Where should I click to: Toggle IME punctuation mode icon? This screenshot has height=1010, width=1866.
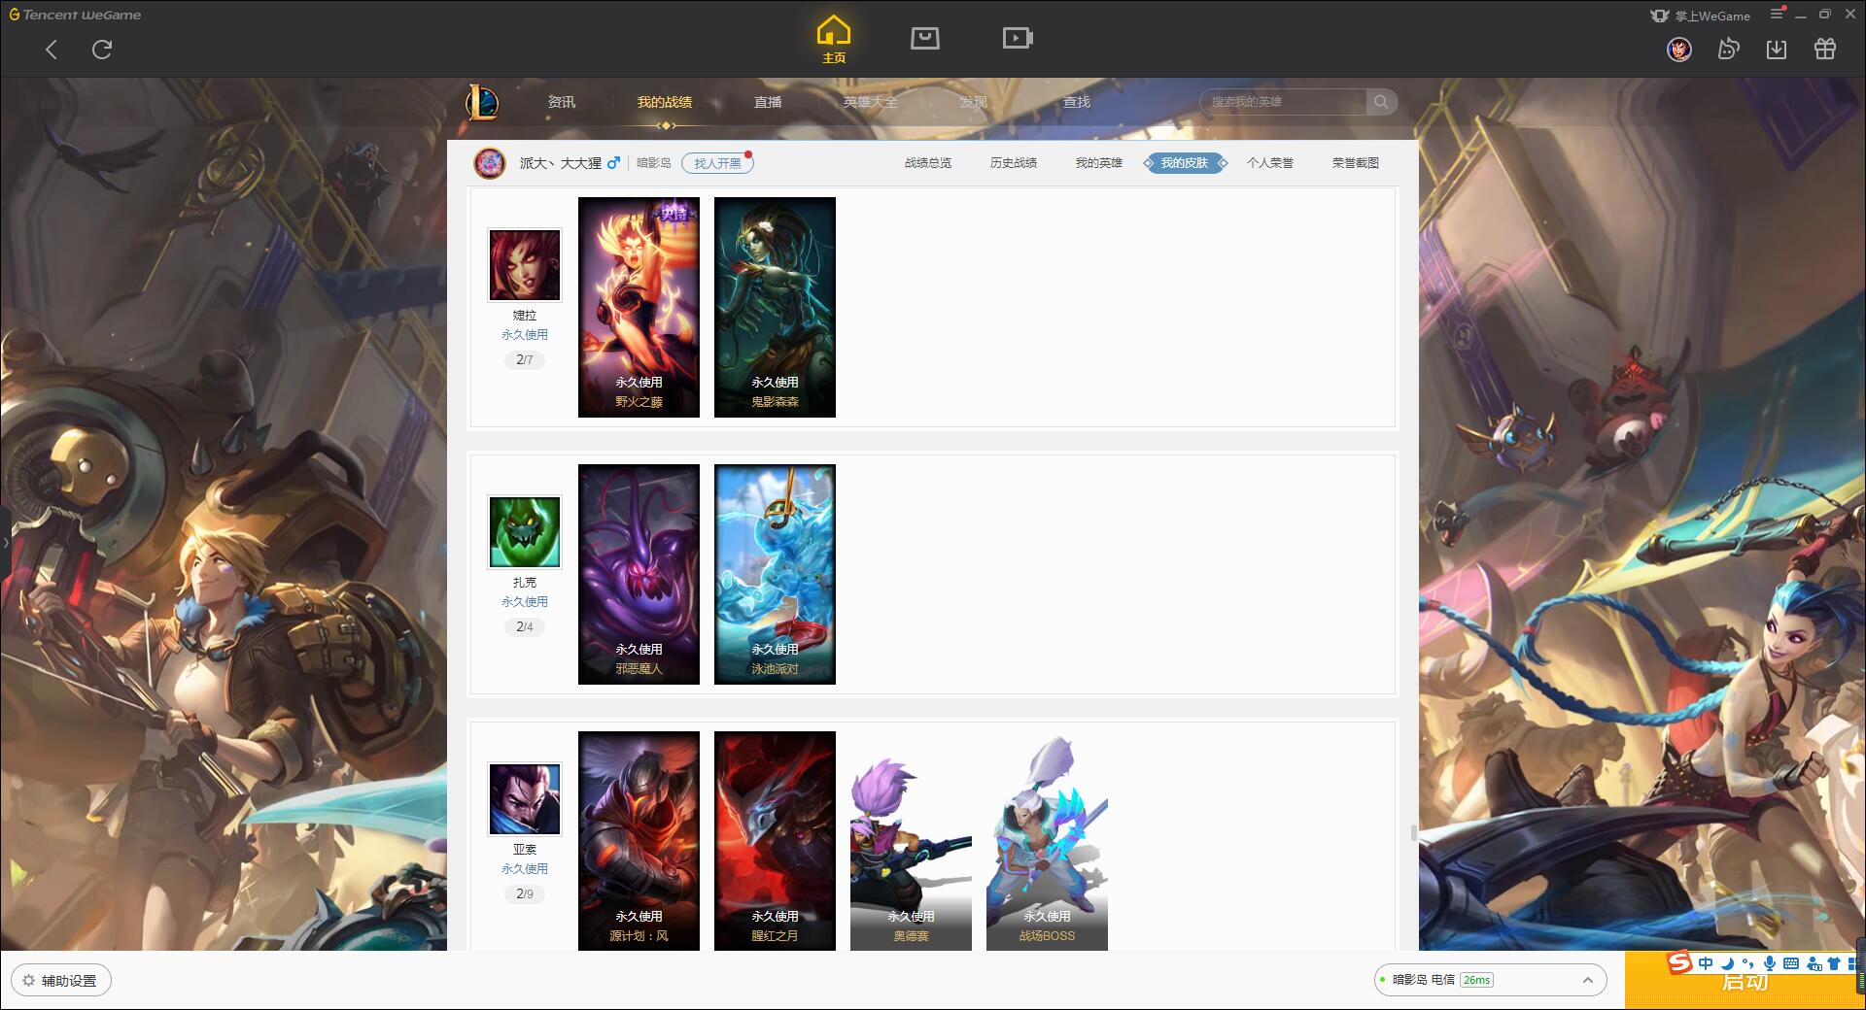point(1747,963)
